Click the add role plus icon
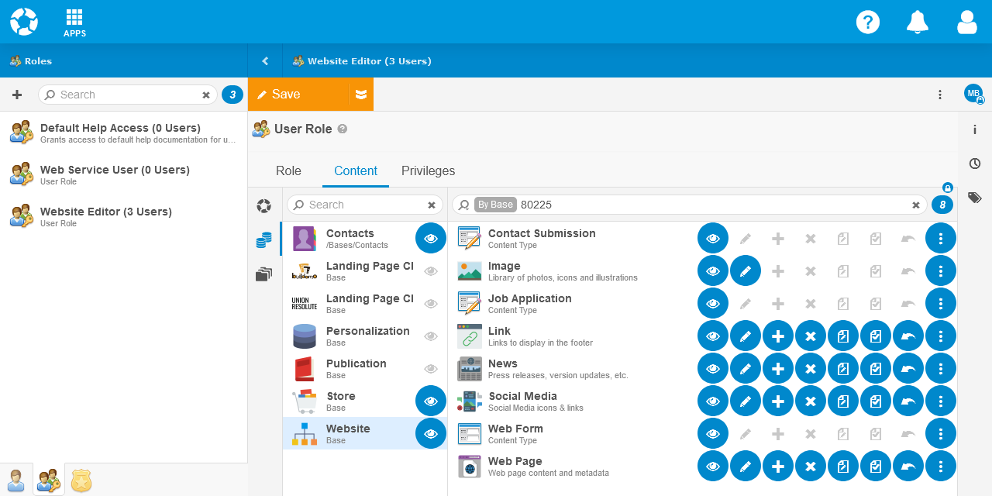992x496 pixels. tap(17, 95)
